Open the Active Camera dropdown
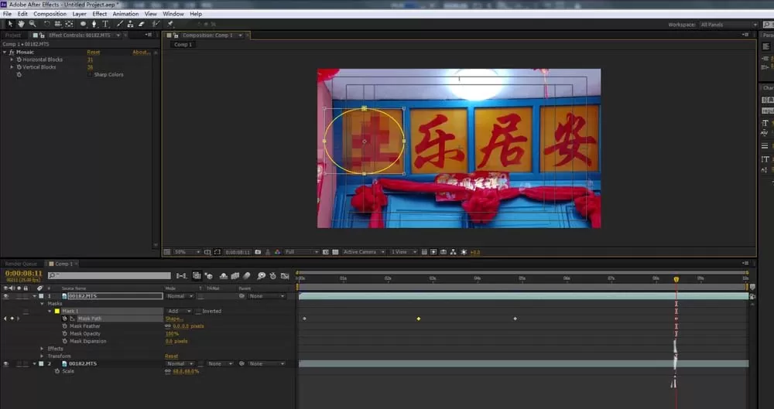 point(361,252)
